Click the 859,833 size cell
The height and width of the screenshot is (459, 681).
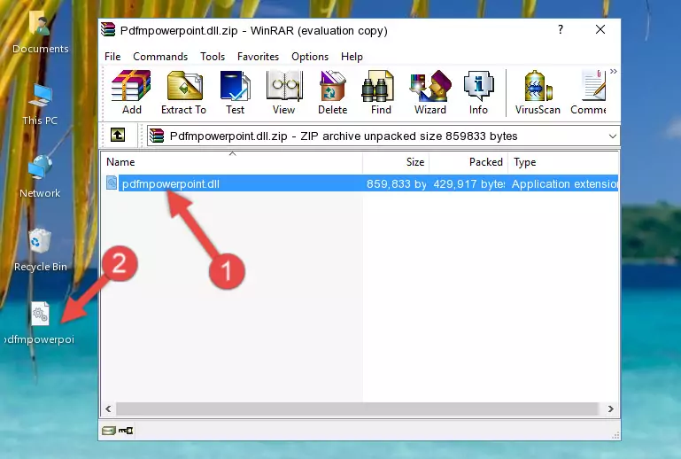pyautogui.click(x=396, y=183)
